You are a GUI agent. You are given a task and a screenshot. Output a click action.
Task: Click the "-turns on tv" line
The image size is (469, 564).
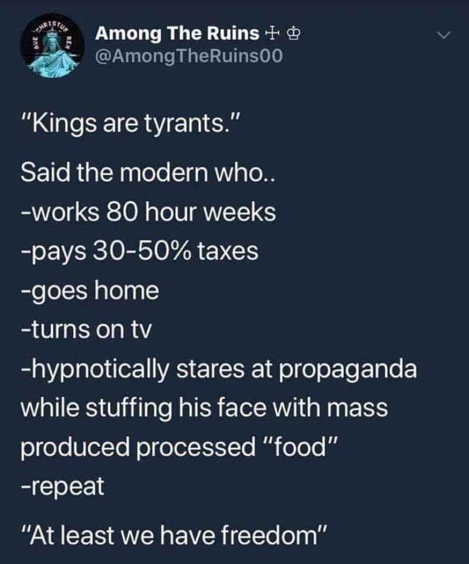[85, 330]
